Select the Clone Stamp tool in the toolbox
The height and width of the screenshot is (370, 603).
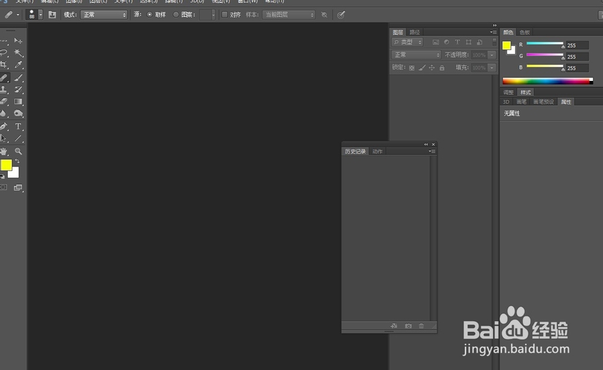[4, 89]
